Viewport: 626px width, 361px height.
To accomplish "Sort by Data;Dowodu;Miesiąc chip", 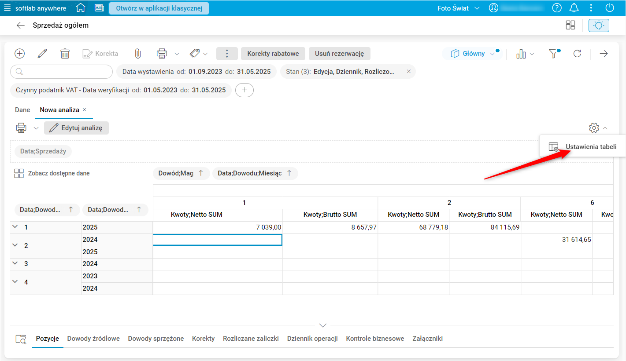I will 255,173.
